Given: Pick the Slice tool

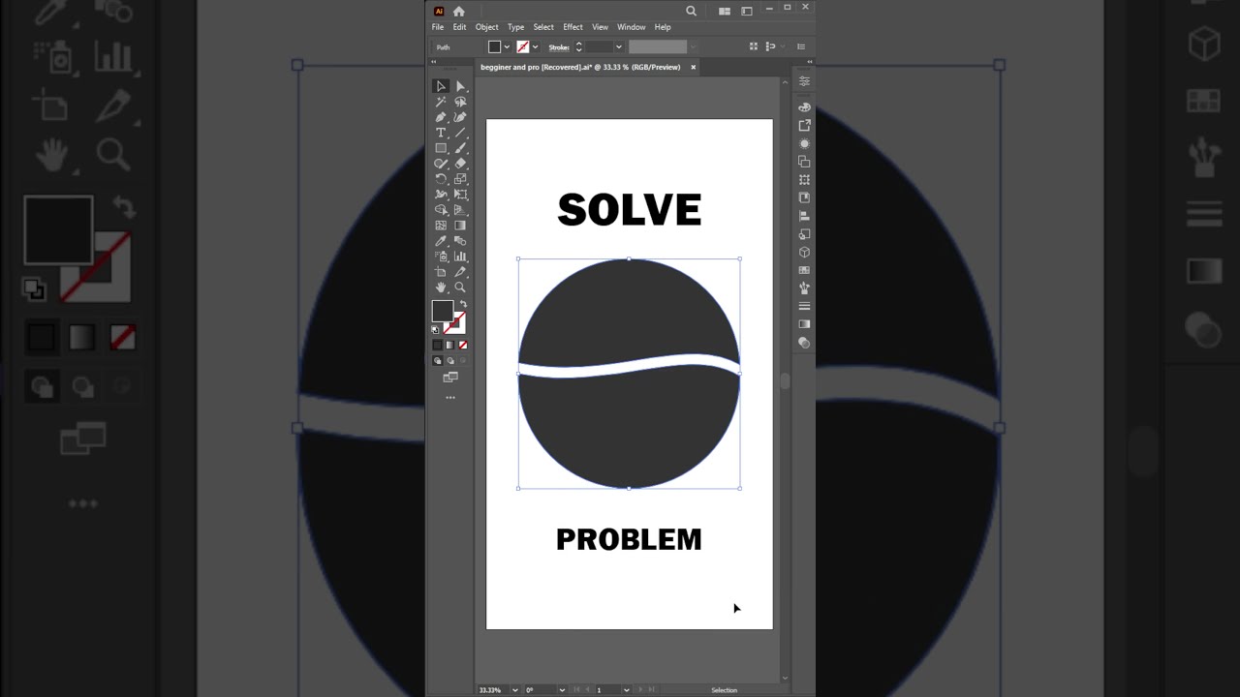Looking at the screenshot, I should point(460,272).
